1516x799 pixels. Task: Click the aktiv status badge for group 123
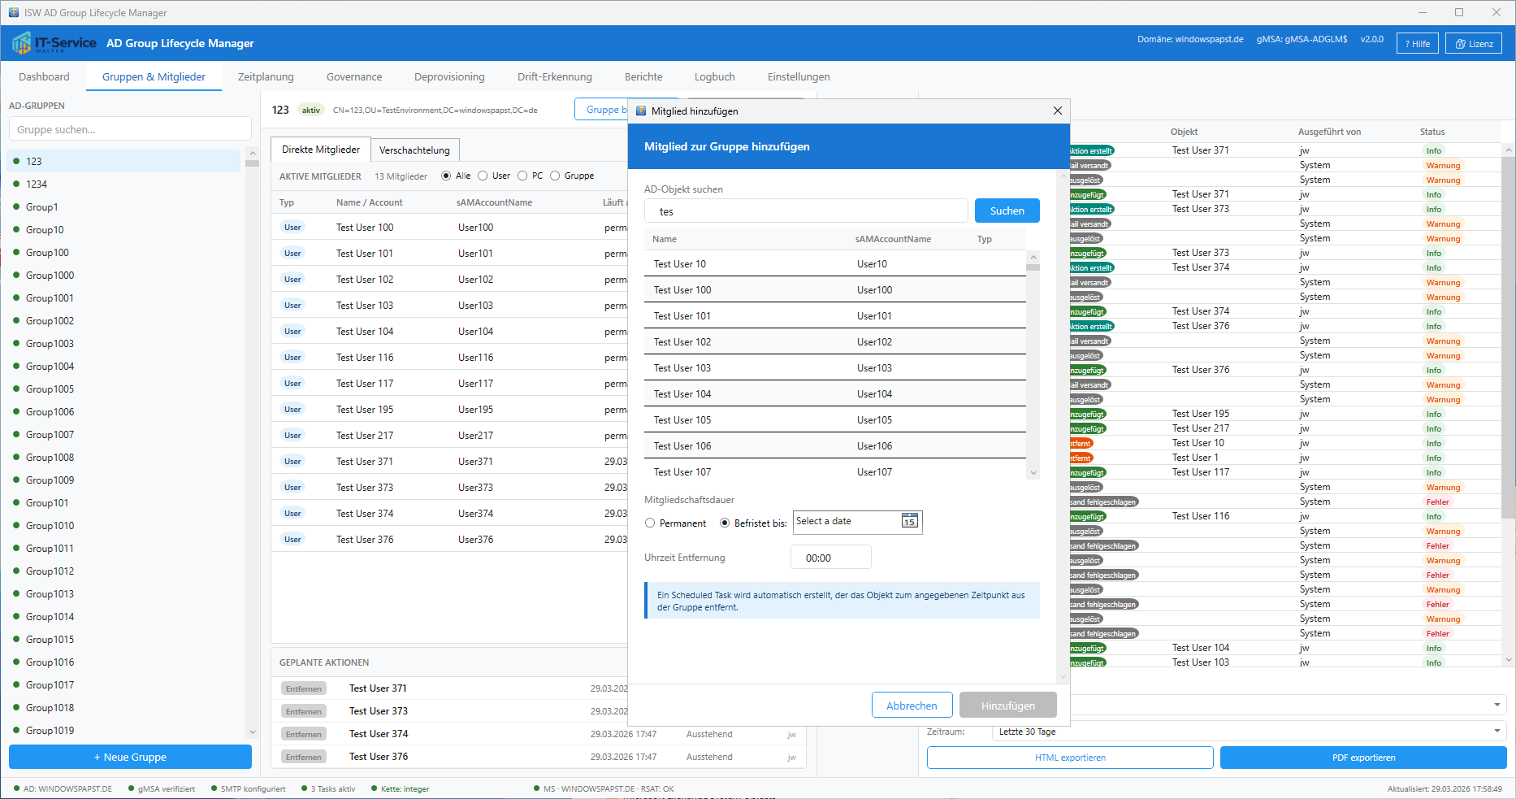310,111
